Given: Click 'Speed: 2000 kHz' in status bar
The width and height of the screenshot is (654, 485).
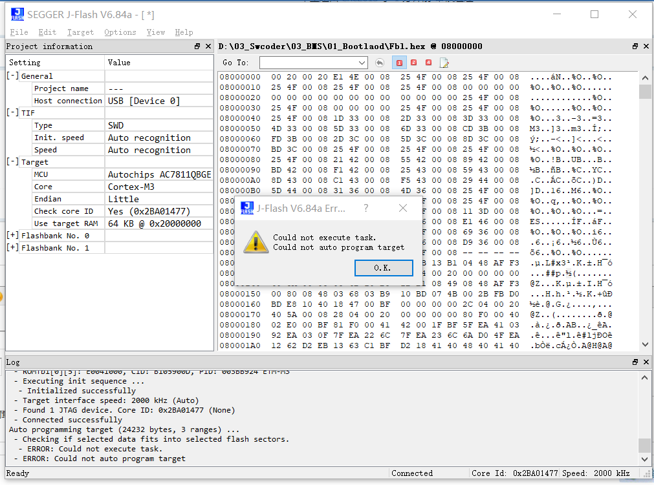Looking at the screenshot, I should [x=596, y=473].
